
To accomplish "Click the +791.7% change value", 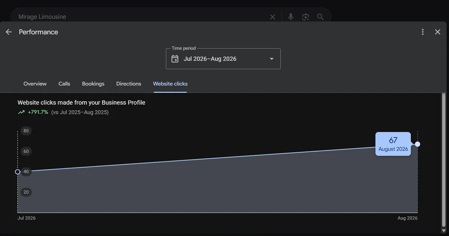I will 38,112.
